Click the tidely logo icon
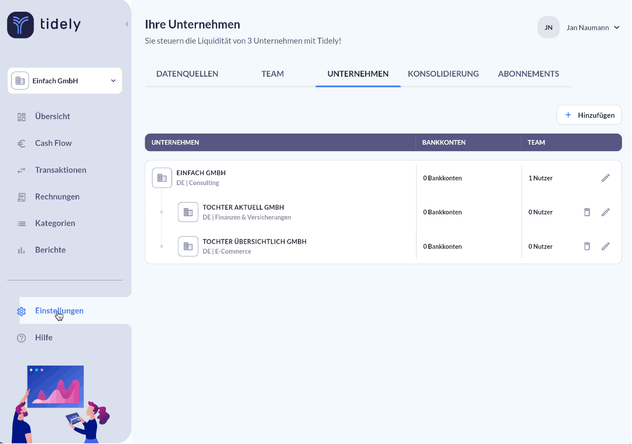The height and width of the screenshot is (444, 632). click(x=20, y=25)
